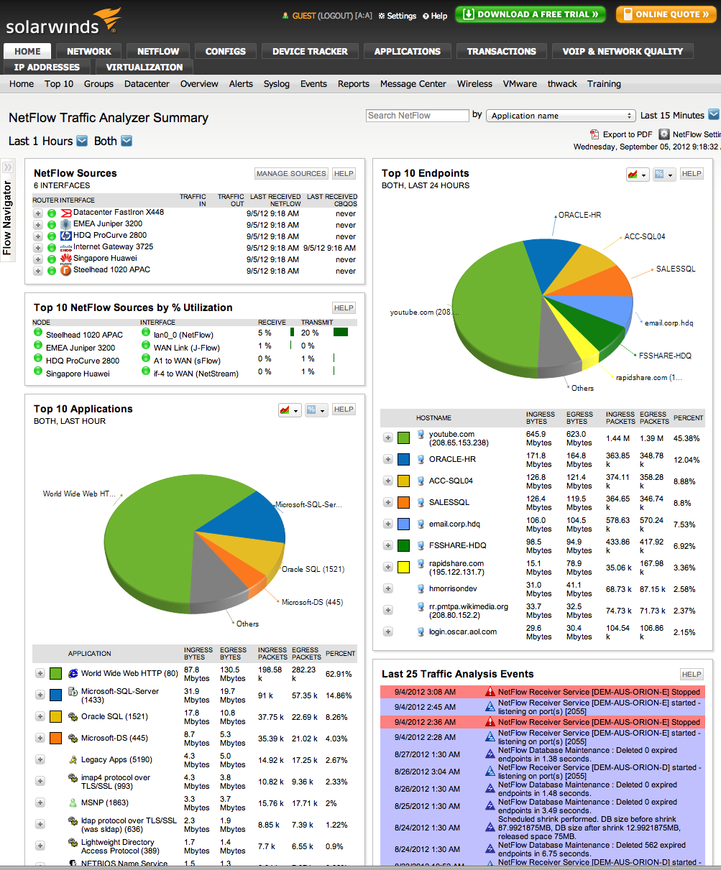Open the Syslog submenu item
This screenshot has width=721, height=870.
[x=277, y=84]
